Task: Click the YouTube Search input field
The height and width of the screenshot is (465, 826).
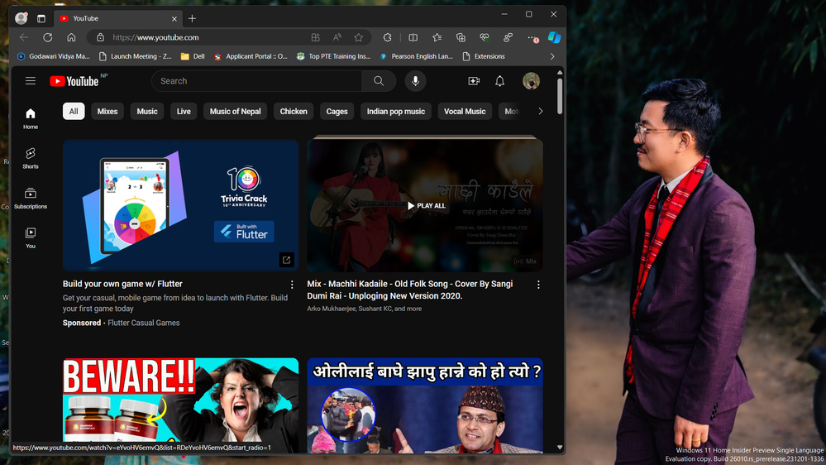Action: pyautogui.click(x=256, y=80)
